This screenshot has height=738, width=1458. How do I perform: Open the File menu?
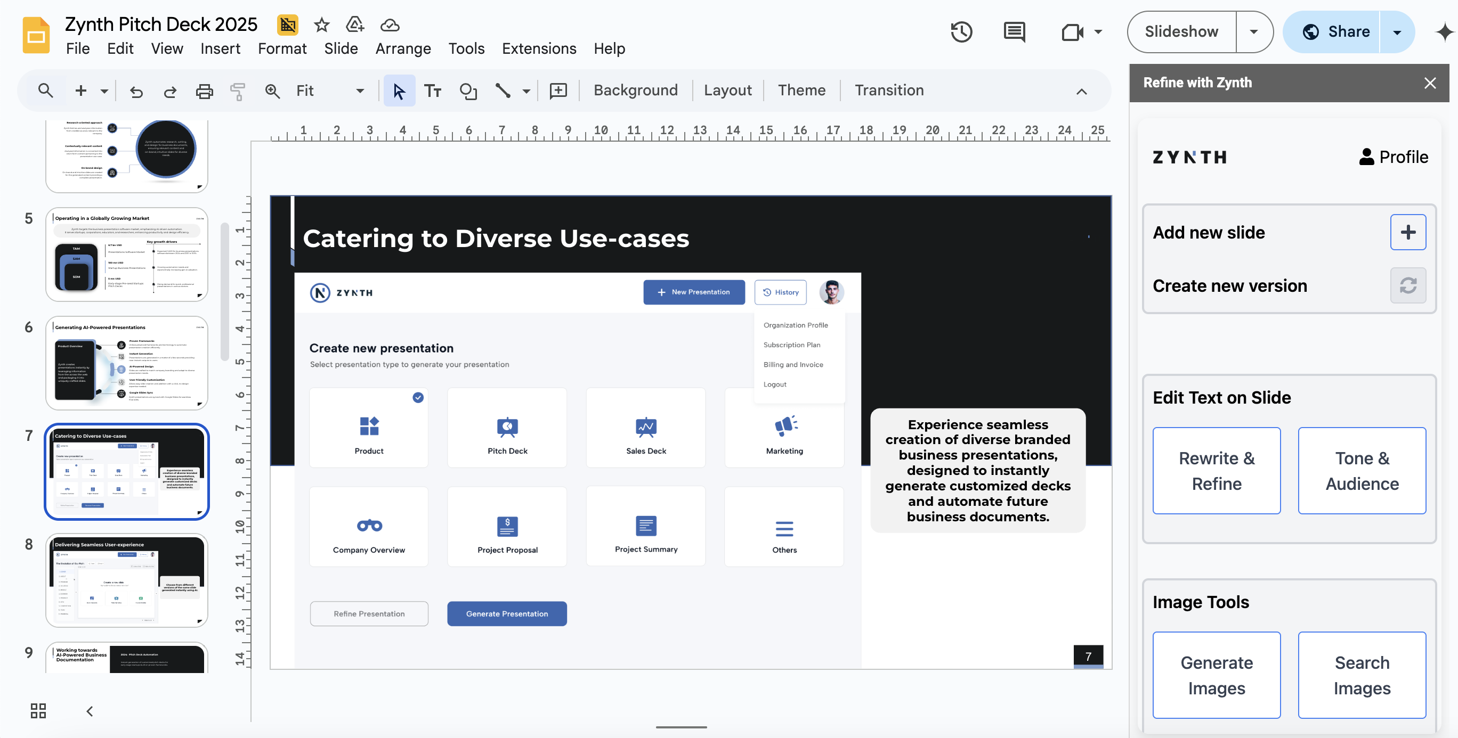point(78,48)
